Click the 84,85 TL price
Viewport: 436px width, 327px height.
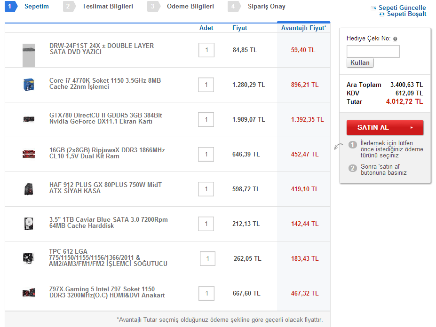(245, 50)
